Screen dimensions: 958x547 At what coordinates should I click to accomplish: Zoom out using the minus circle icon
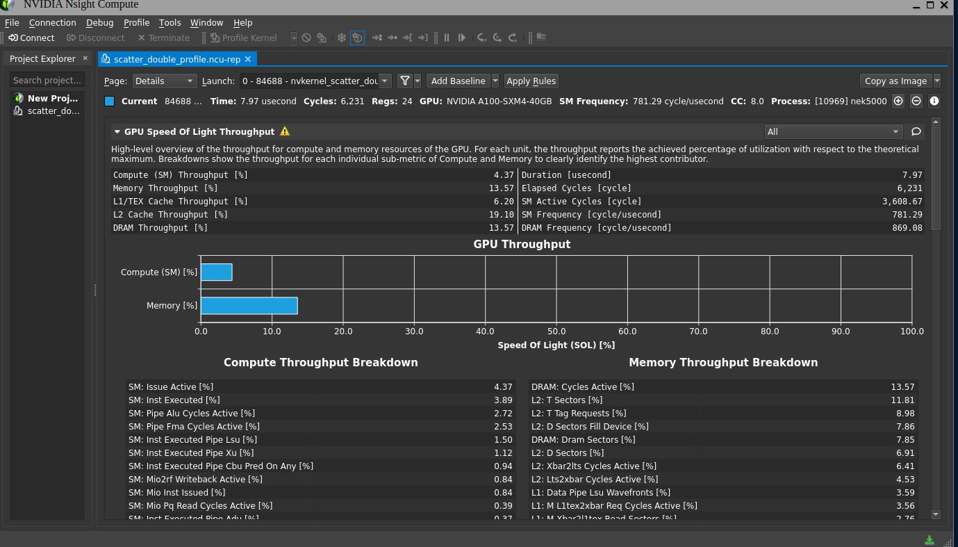916,101
